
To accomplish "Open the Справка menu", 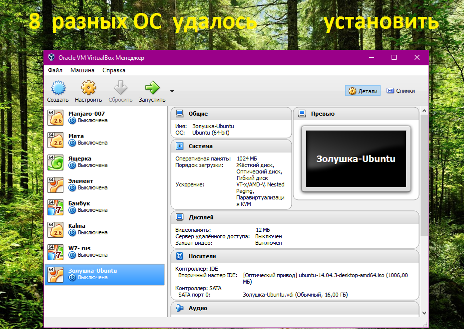I will (x=114, y=70).
